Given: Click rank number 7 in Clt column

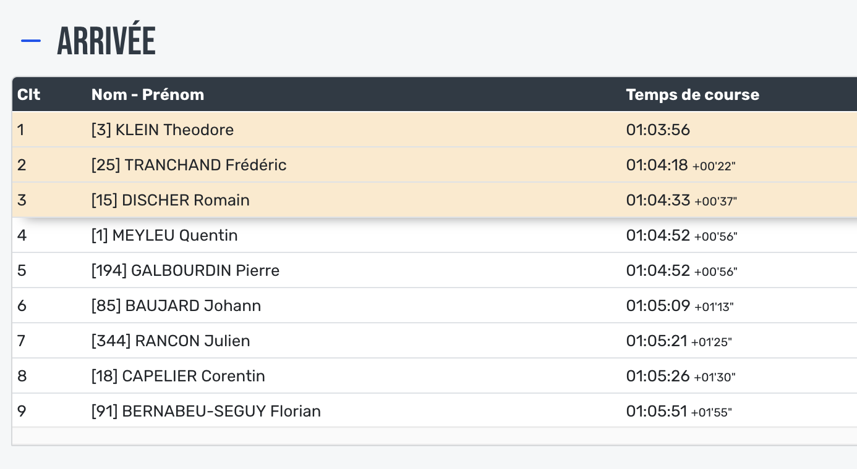Looking at the screenshot, I should pyautogui.click(x=22, y=341).
